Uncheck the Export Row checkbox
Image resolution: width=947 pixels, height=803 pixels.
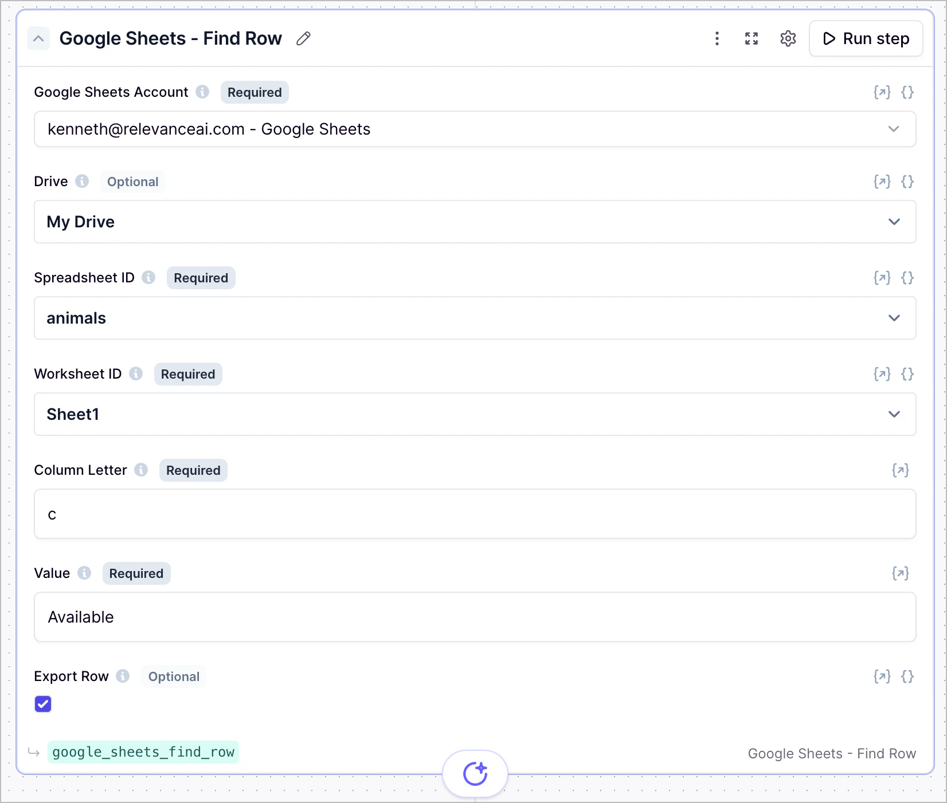click(42, 704)
